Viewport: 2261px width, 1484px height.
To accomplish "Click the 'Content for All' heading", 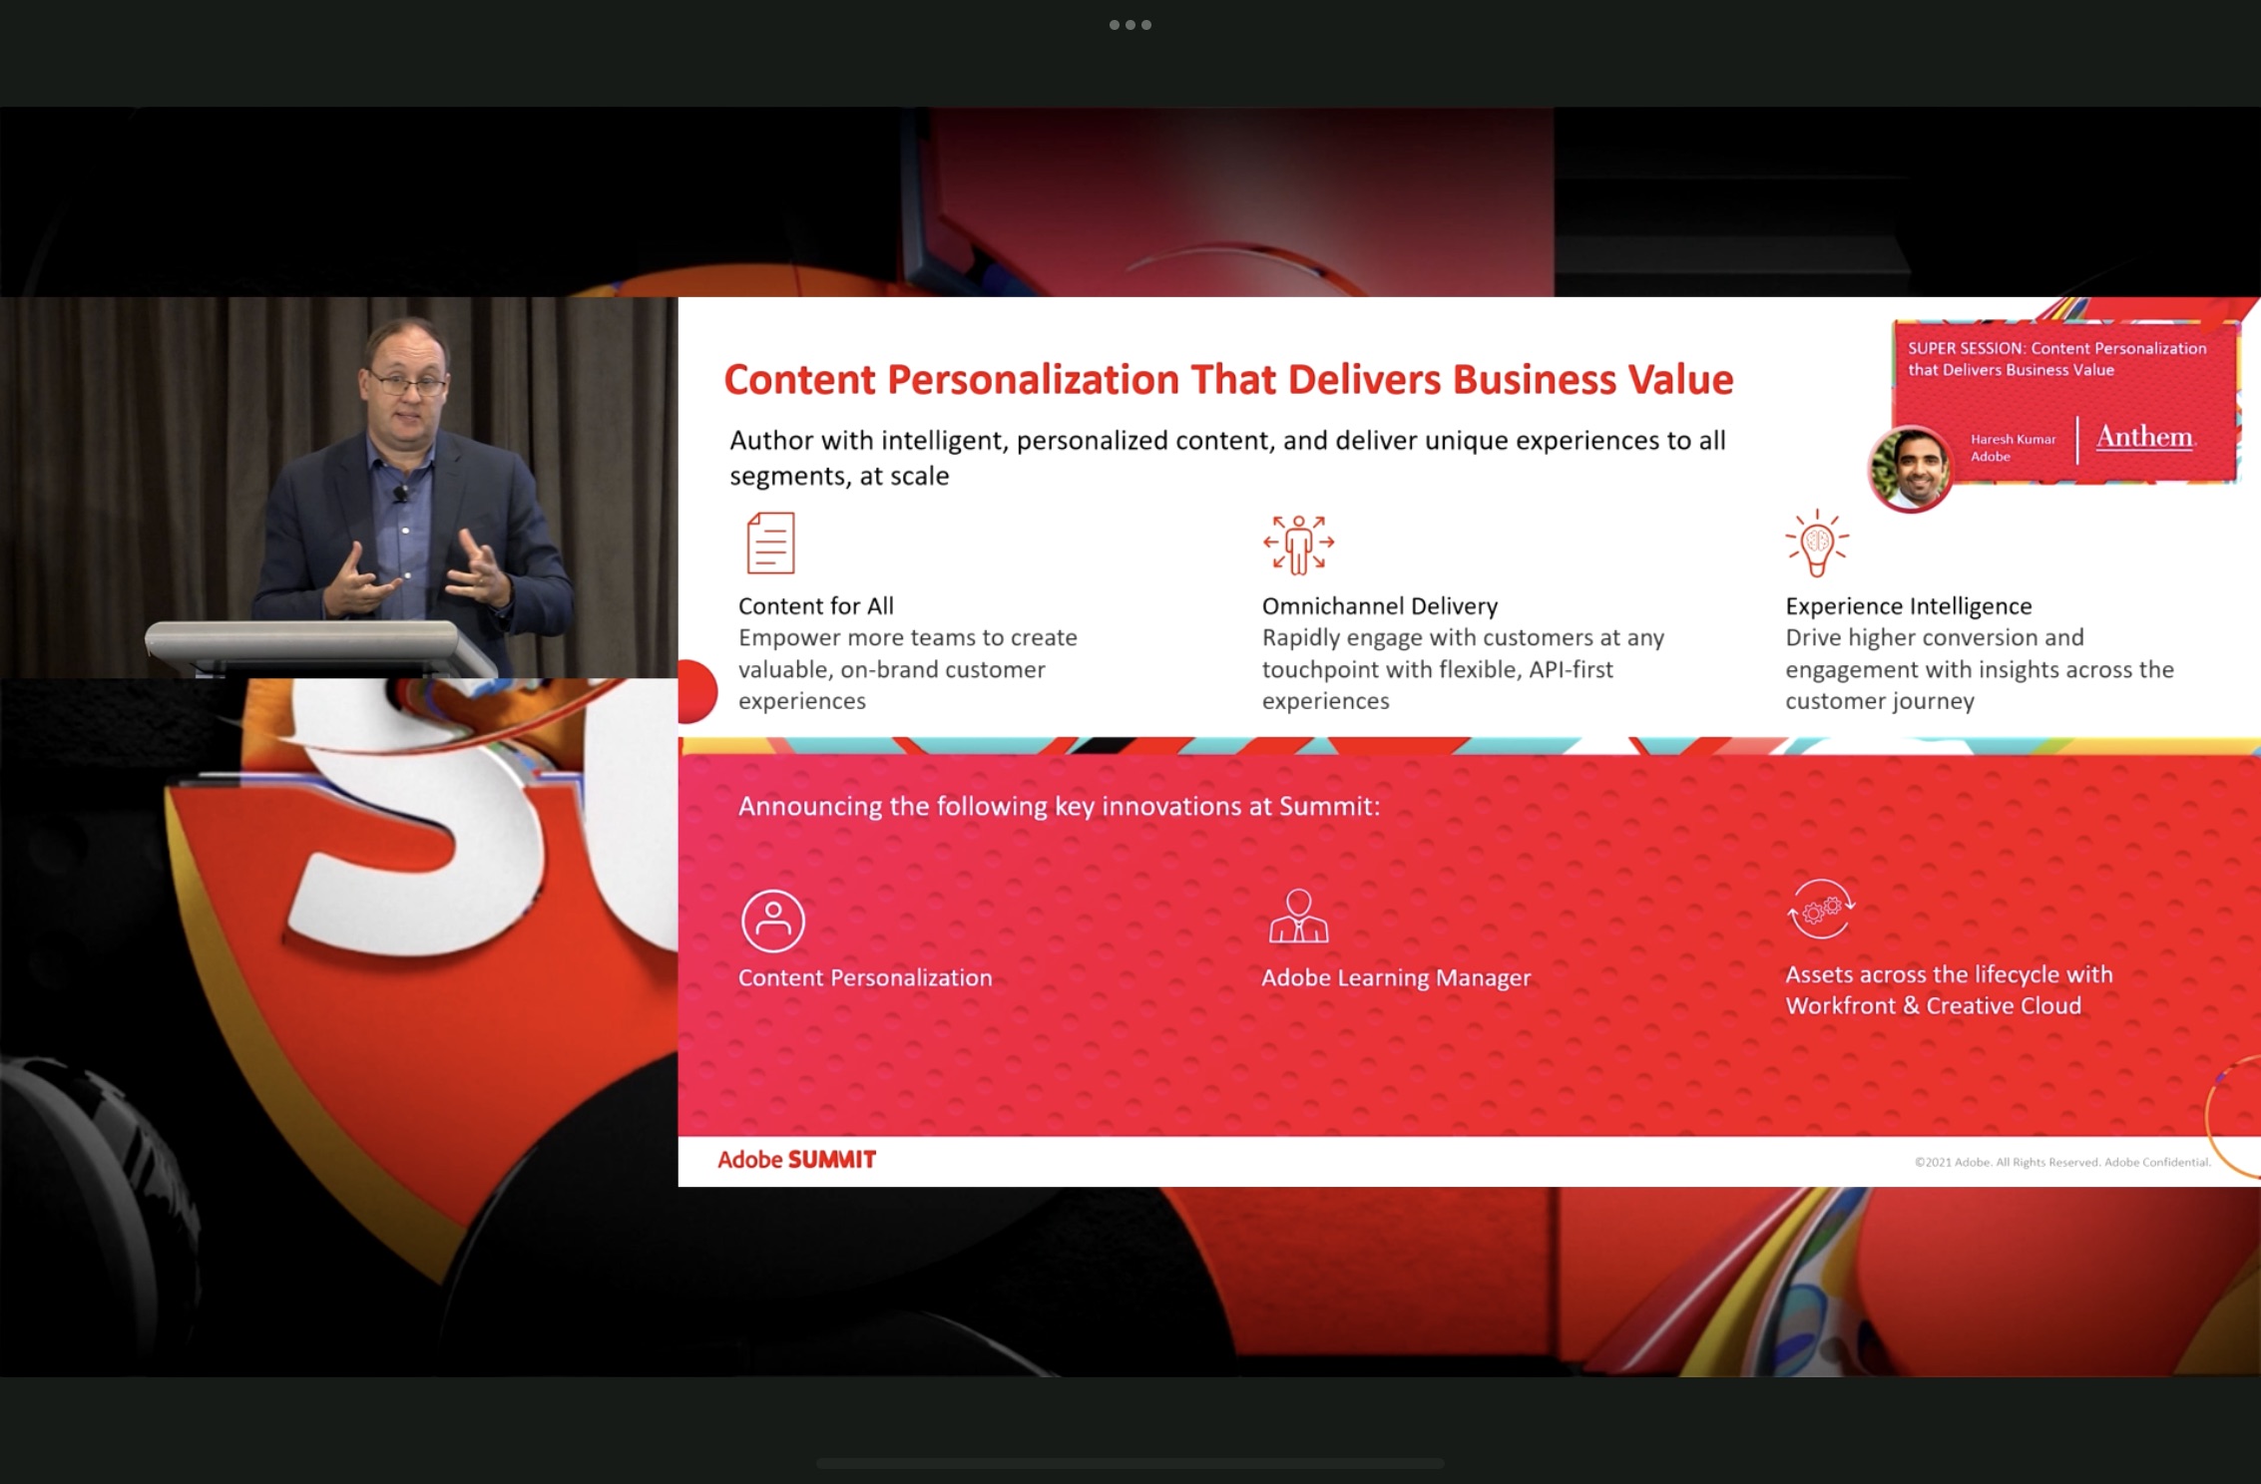I will click(815, 605).
